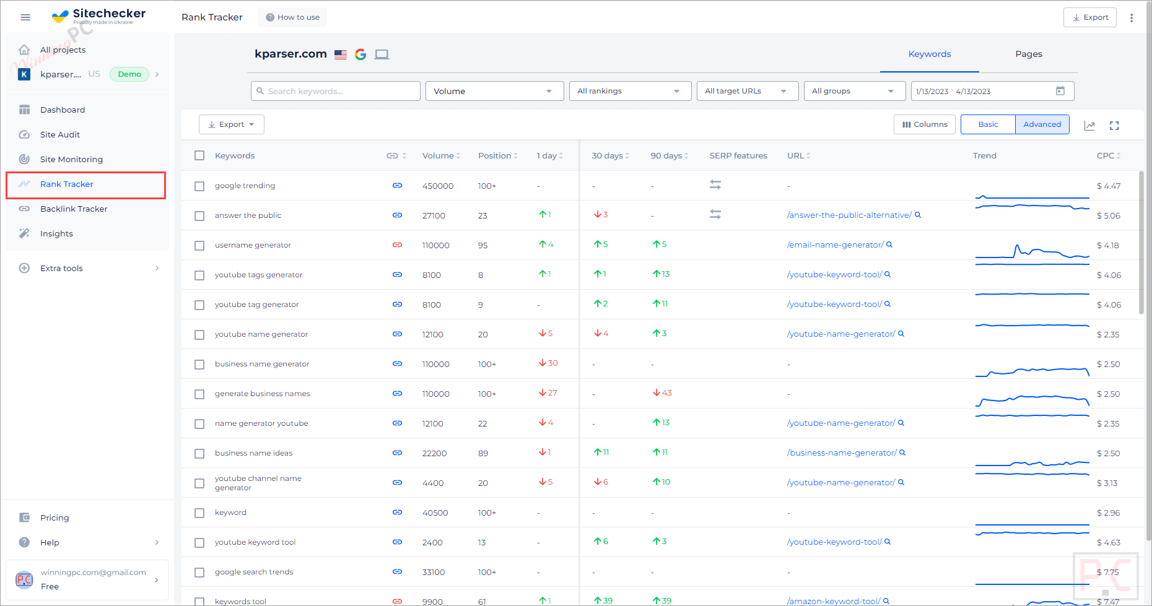Screen dimensions: 1152x606
Task: Click the Google search engine icon
Action: point(360,54)
